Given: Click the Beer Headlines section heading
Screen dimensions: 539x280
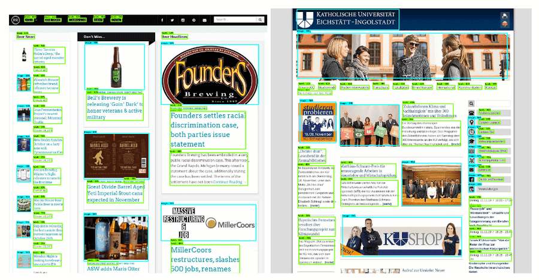Looking at the screenshot, I should 175,36.
